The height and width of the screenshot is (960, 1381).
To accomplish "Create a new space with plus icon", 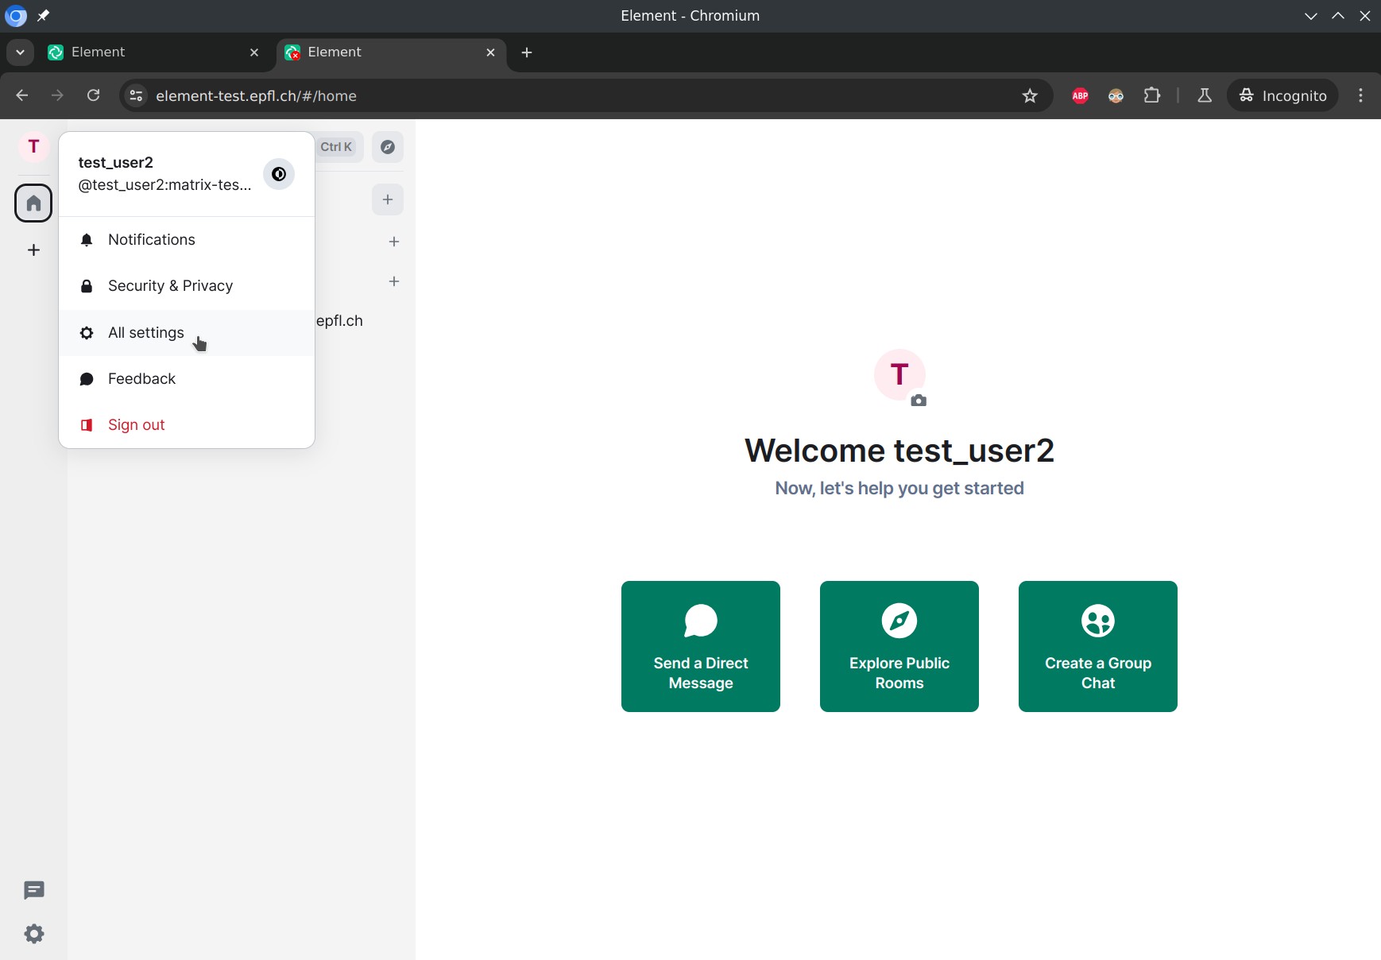I will click(x=33, y=250).
